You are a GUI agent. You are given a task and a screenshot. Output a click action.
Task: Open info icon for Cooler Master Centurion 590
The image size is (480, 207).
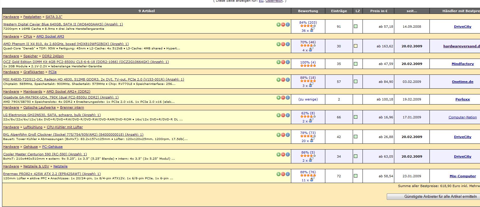pyautogui.click(x=288, y=154)
